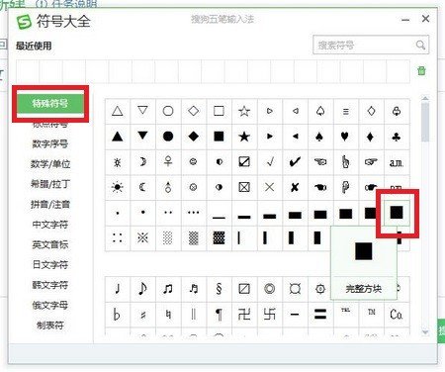445x372 pixels.
Task: Open the 数字序号 category
Action: (x=50, y=143)
